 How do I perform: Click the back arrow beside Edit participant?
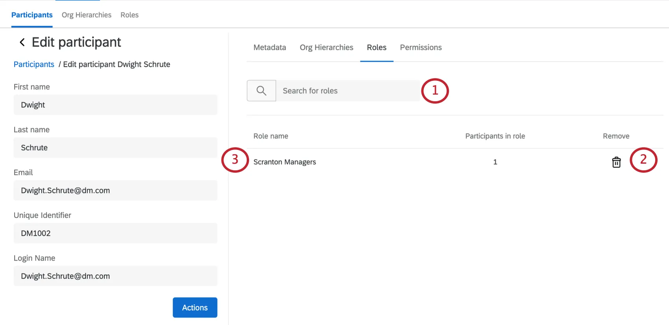tap(22, 42)
